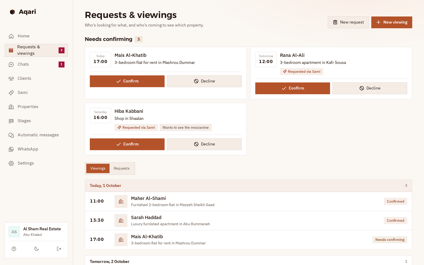Open Sarah Haddad viewing row name
424x265 pixels.
146,218
